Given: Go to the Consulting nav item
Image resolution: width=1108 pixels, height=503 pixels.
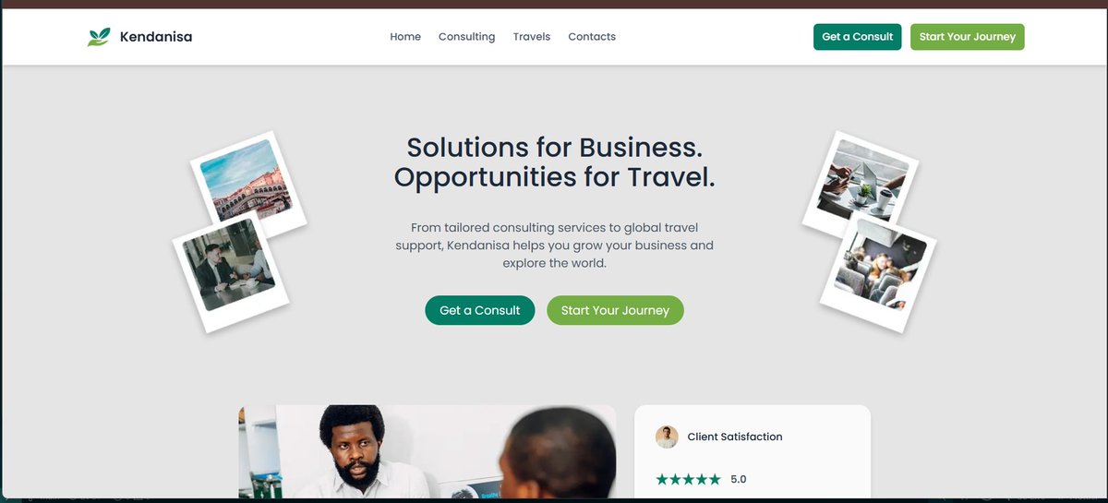Looking at the screenshot, I should coord(466,37).
